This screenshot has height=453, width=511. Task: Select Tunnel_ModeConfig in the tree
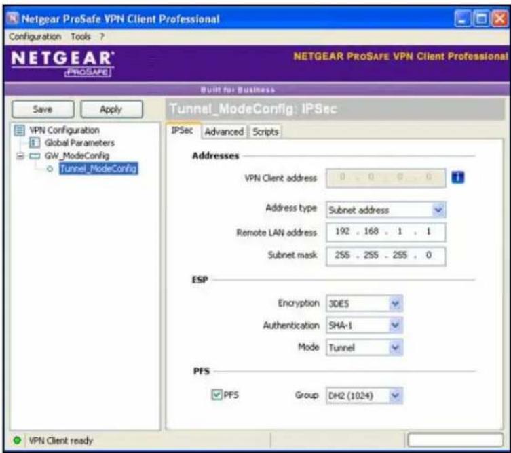click(x=98, y=169)
